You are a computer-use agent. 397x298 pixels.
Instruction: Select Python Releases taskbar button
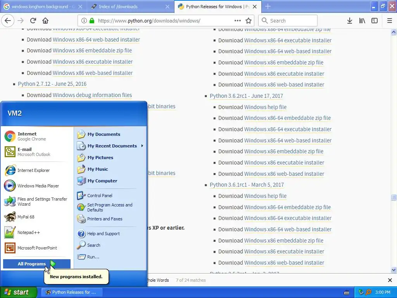(72, 292)
